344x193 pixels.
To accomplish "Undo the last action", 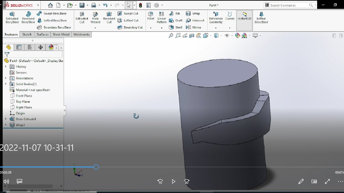I will (x=105, y=5).
